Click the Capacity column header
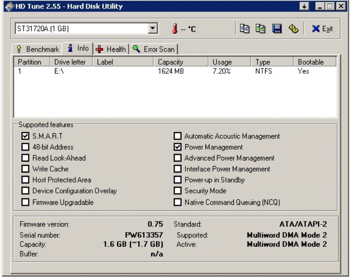 click(x=181, y=62)
